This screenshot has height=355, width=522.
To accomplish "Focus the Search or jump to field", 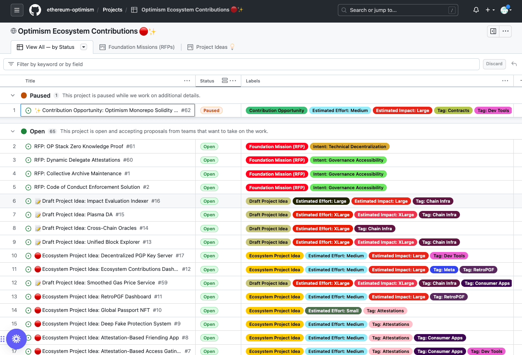I will pyautogui.click(x=398, y=10).
